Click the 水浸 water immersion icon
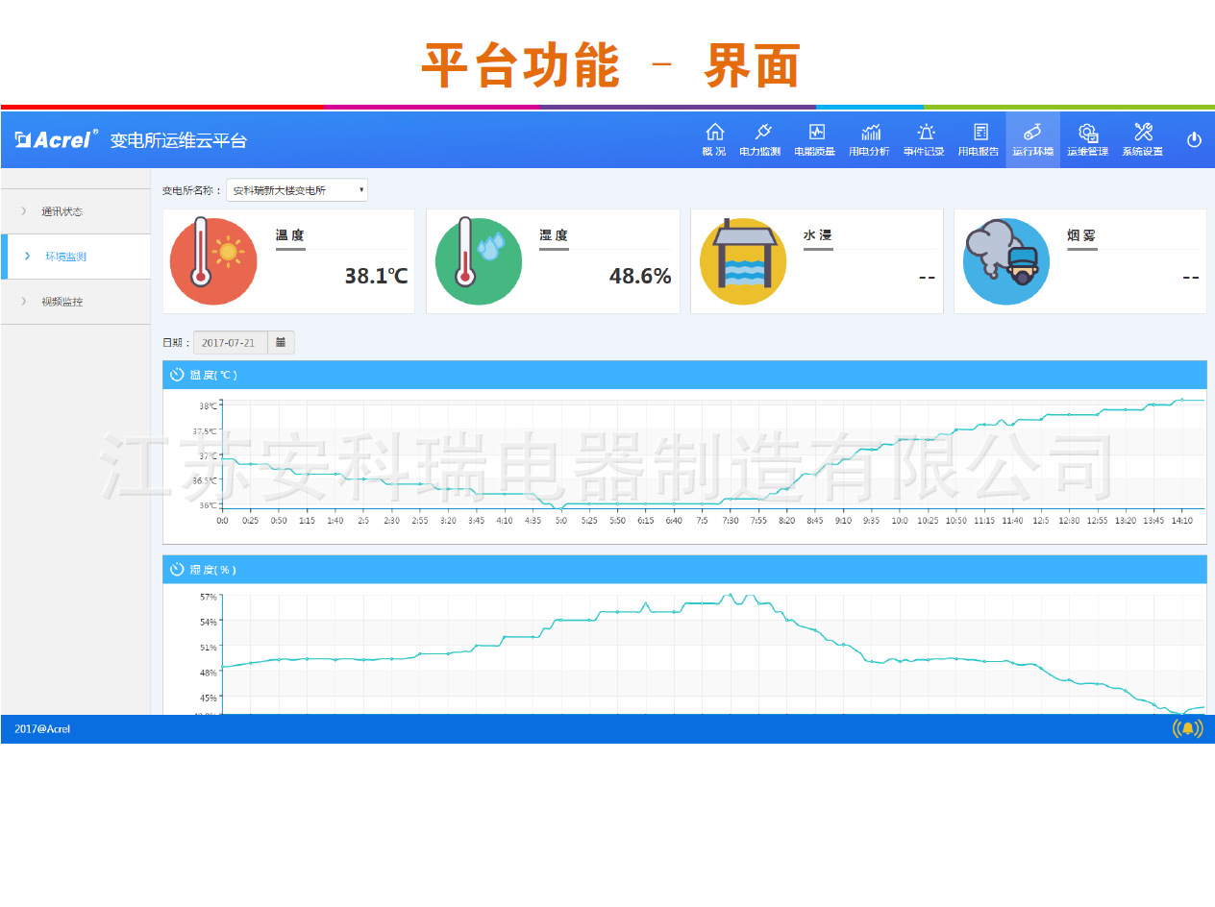1215x907 pixels. pos(743,261)
